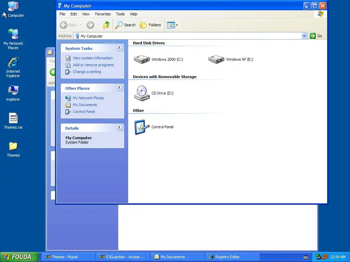Select the Themes.rar file on desktop

coord(13,121)
